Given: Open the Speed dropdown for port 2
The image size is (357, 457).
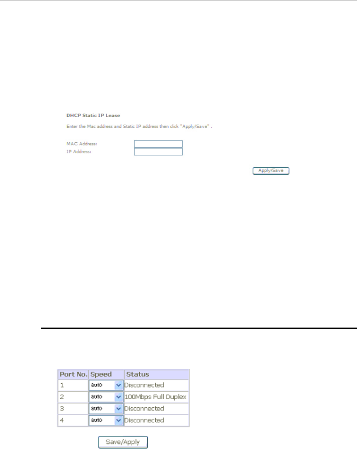Looking at the screenshot, I should [x=106, y=397].
